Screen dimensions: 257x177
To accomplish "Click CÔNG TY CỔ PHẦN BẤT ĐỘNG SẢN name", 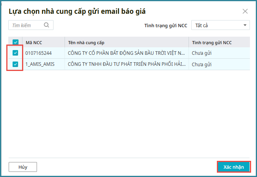I will pos(126,53).
